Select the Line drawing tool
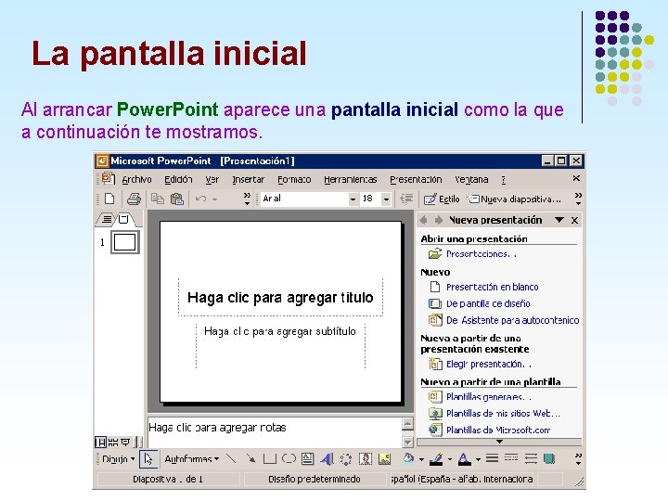Screen dimensions: 668x501 [230, 459]
